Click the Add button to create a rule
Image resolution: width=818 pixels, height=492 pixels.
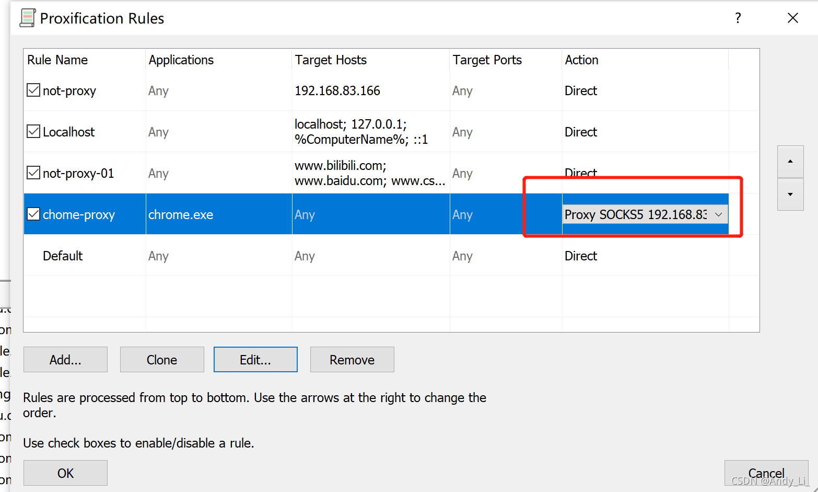pyautogui.click(x=65, y=359)
